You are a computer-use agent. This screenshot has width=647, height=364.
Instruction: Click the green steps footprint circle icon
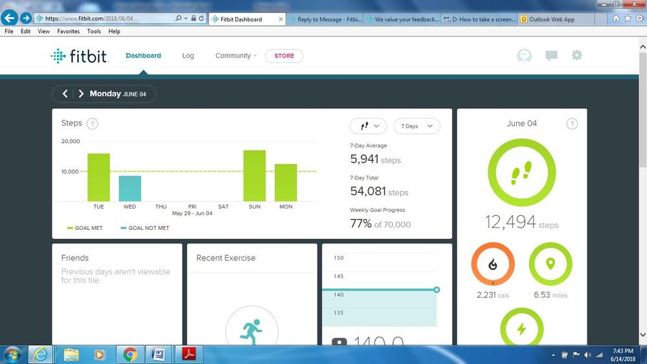point(521,173)
